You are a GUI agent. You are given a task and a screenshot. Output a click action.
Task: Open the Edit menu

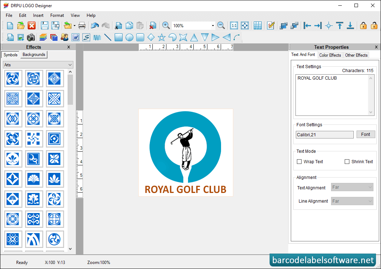23,15
